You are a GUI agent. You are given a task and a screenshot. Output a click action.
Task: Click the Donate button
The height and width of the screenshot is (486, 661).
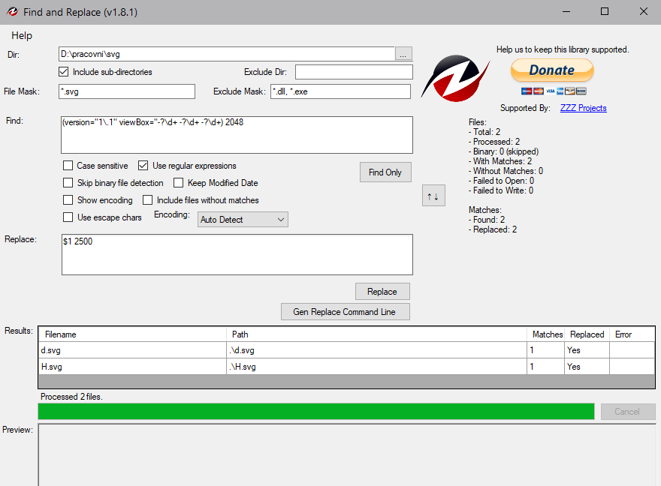click(x=552, y=70)
